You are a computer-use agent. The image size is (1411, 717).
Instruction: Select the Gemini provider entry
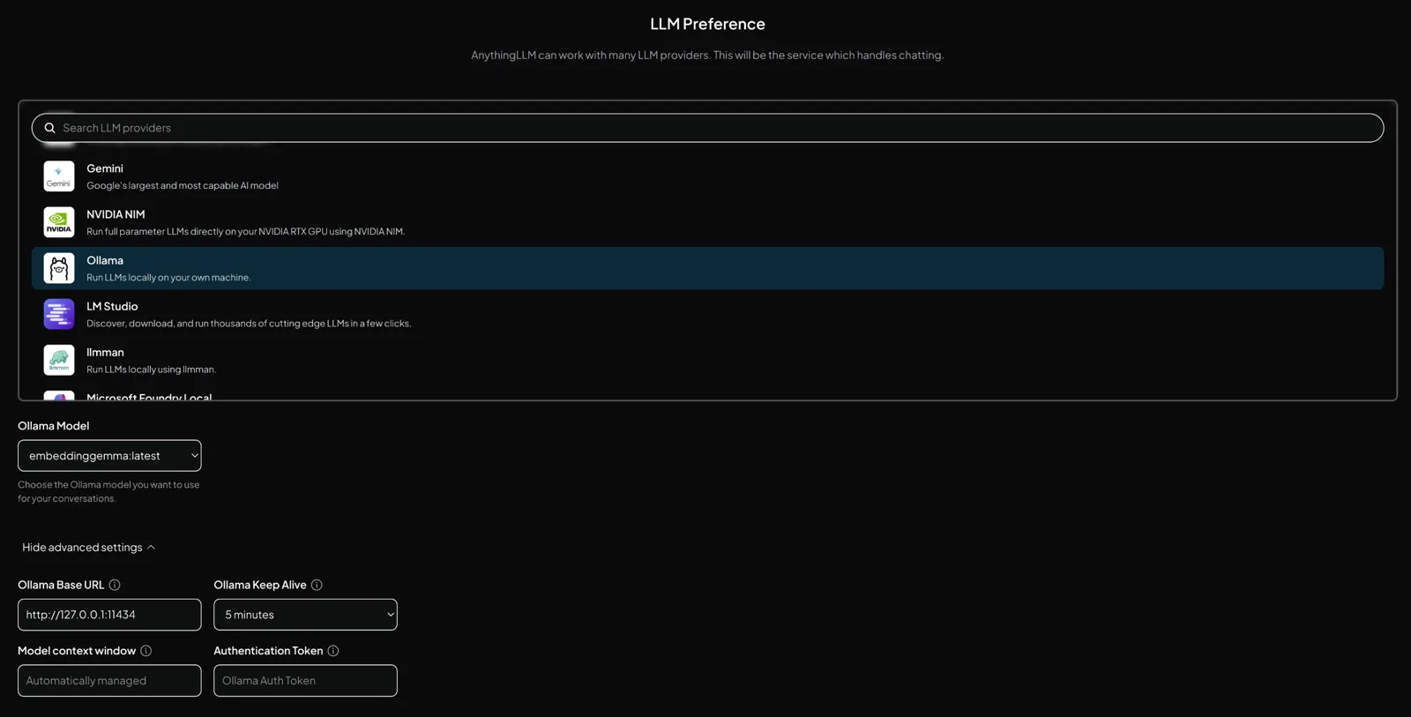point(707,176)
